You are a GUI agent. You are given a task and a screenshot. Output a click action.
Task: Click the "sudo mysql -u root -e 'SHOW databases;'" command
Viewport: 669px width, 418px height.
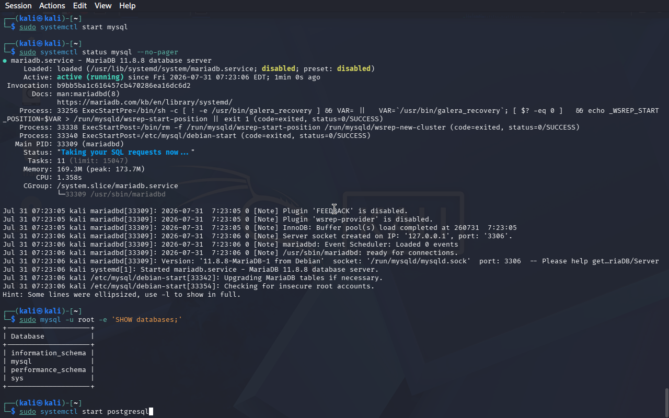pyautogui.click(x=101, y=319)
